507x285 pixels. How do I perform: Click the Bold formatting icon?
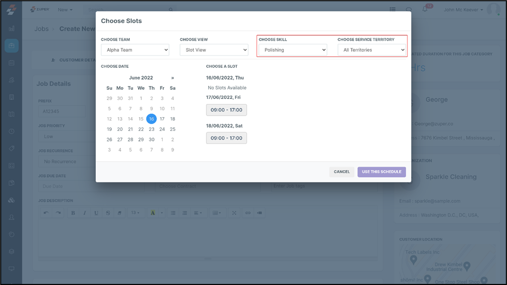point(73,213)
